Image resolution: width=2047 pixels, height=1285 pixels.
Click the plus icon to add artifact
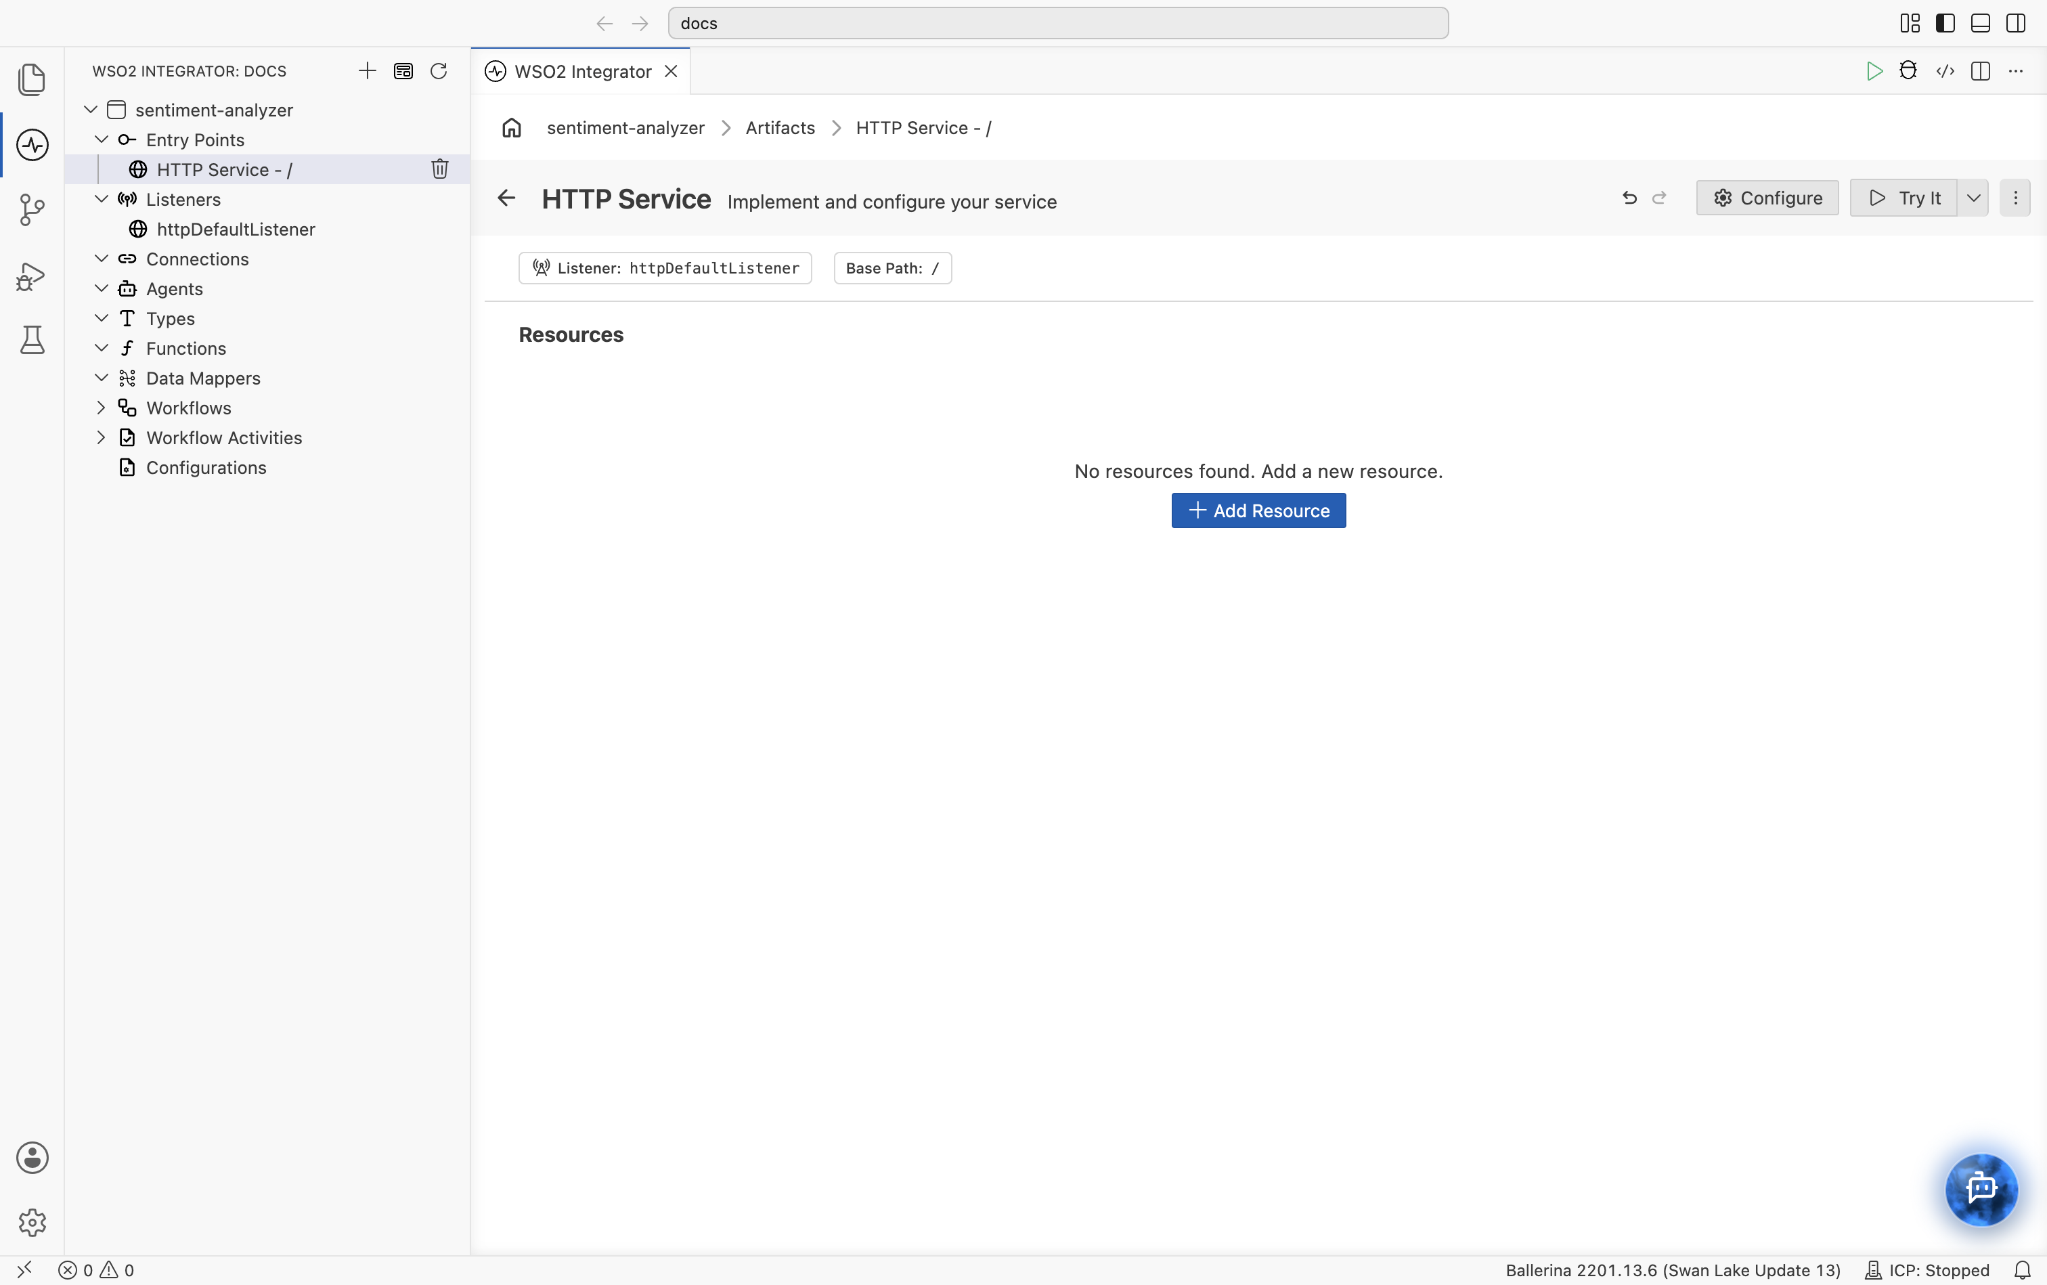pyautogui.click(x=367, y=70)
